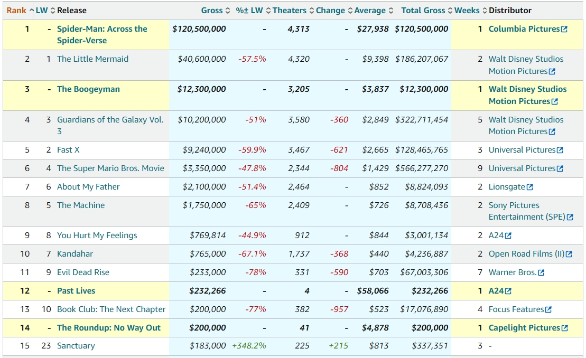
Task: Click external icon in Fast X distributor
Action: (x=560, y=150)
